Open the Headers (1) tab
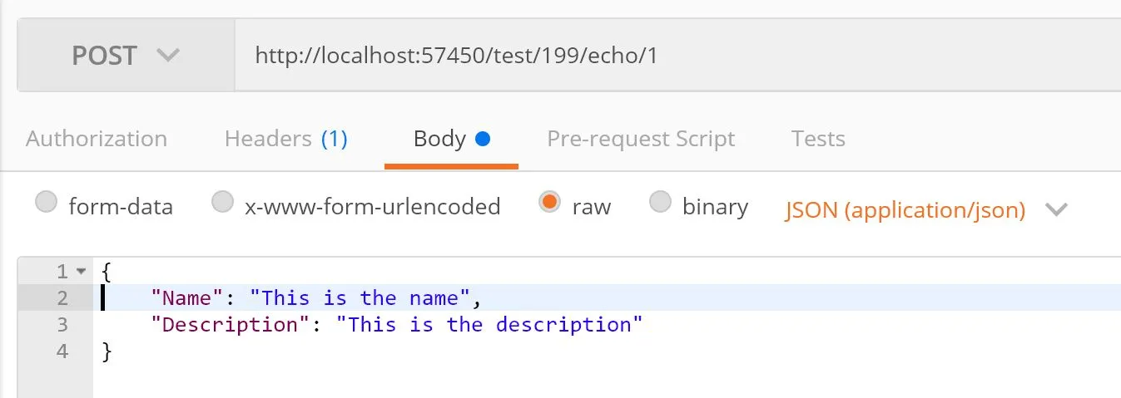Viewport: 1121px width, 398px height. (x=285, y=139)
